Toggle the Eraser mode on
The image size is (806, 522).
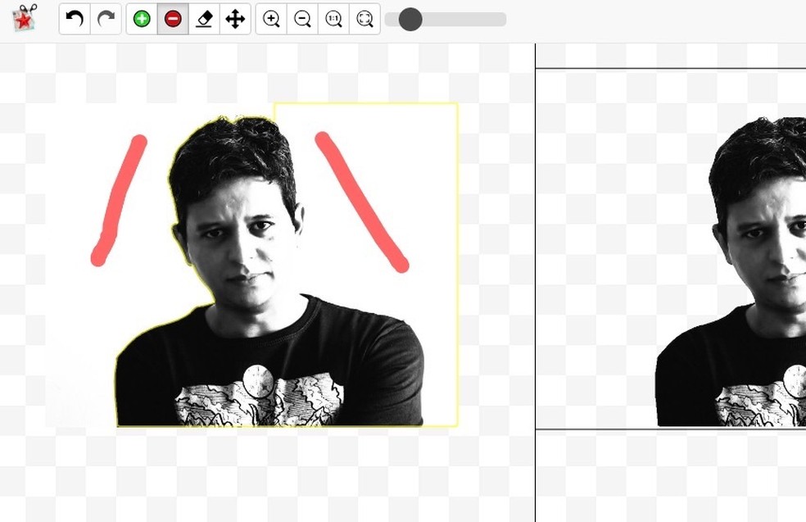[203, 19]
